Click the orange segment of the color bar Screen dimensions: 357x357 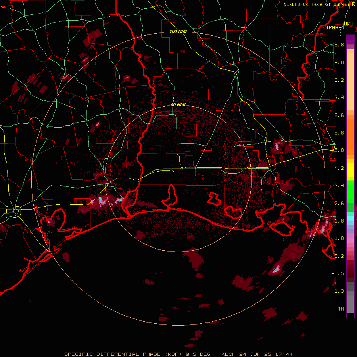pyautogui.click(x=350, y=136)
